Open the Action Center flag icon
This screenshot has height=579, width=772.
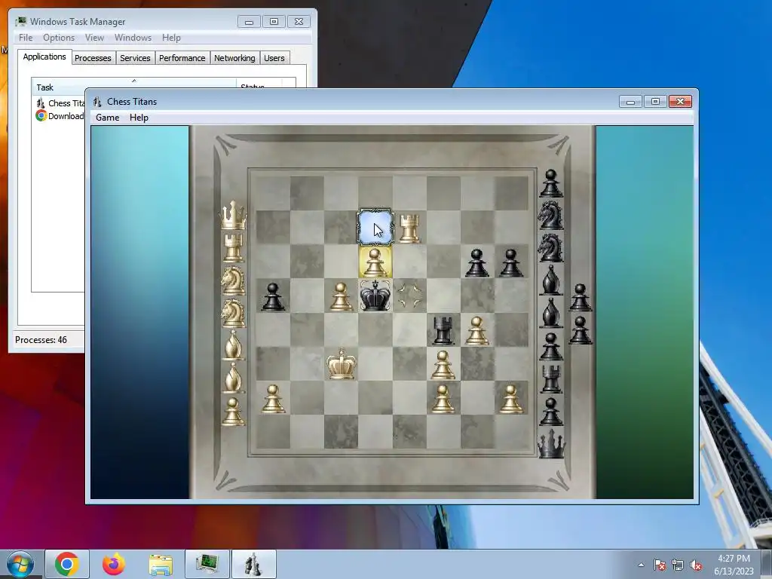click(660, 565)
